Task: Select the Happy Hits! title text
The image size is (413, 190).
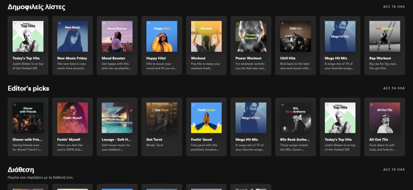Action: tap(156, 58)
